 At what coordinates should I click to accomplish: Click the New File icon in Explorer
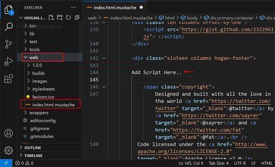point(51,18)
